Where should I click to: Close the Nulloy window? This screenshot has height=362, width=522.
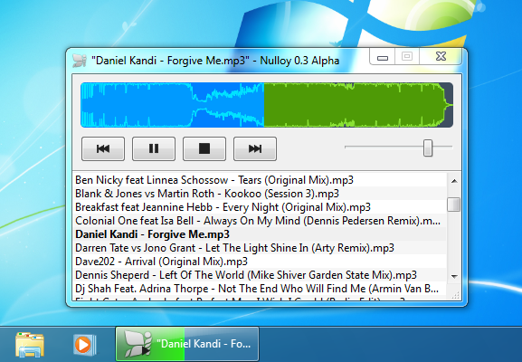(x=441, y=57)
